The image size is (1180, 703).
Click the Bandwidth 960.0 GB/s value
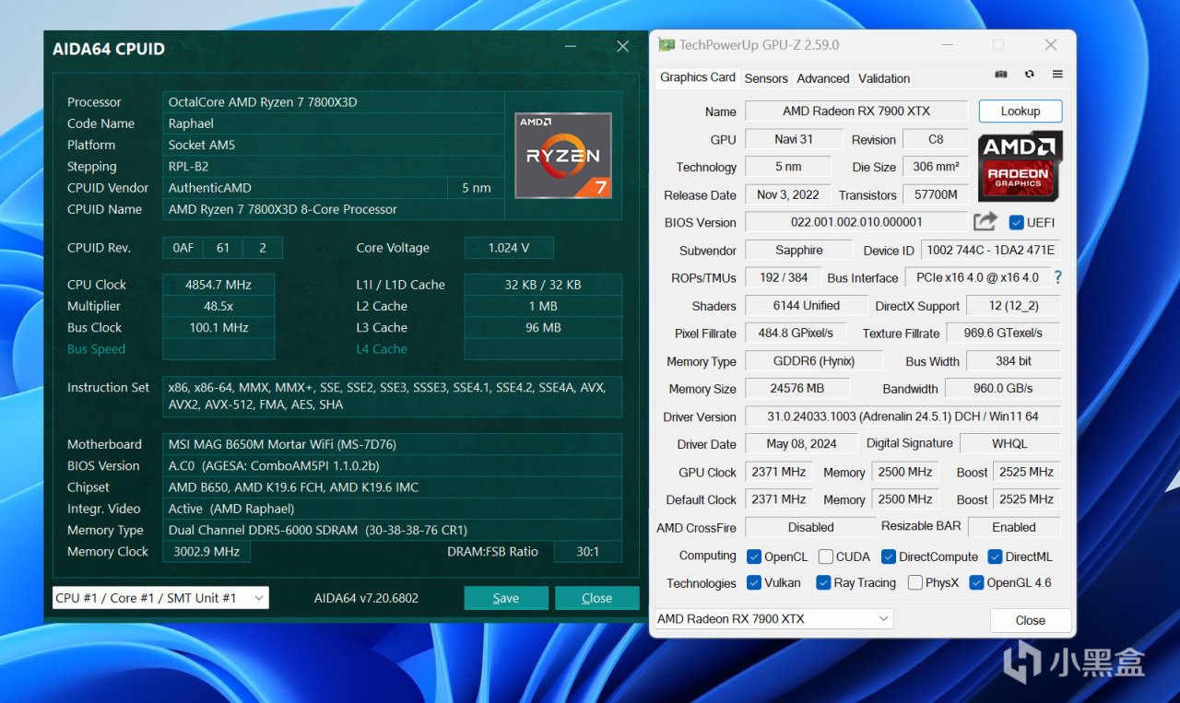tap(1003, 389)
